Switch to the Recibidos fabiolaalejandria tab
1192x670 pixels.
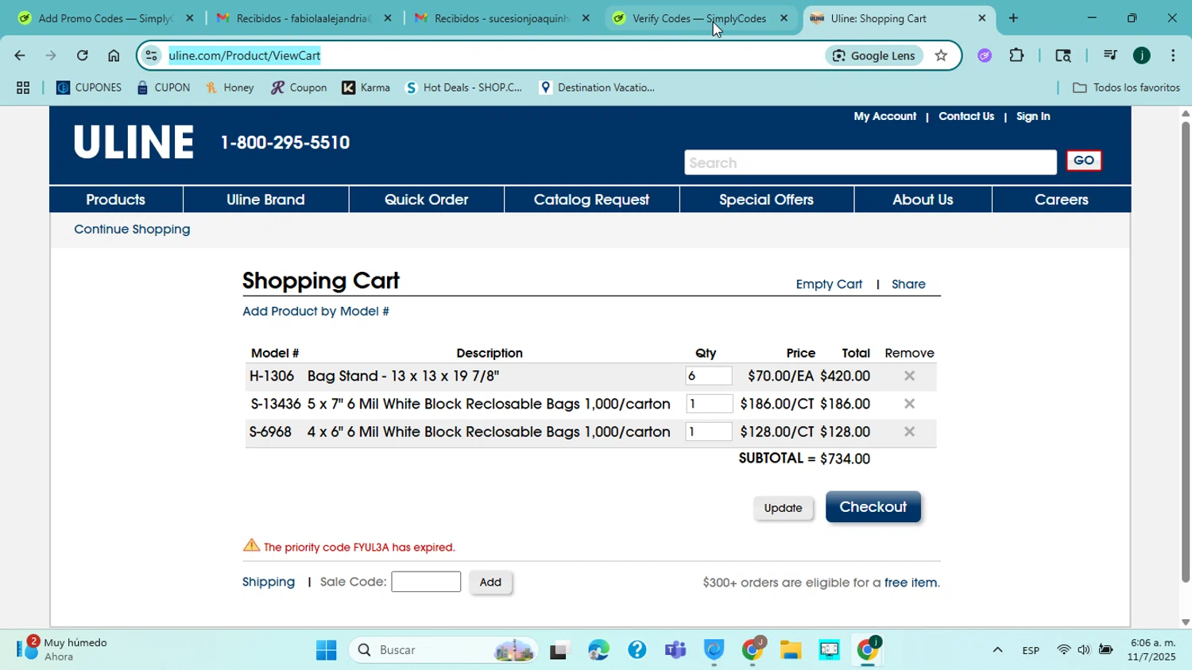303,18
